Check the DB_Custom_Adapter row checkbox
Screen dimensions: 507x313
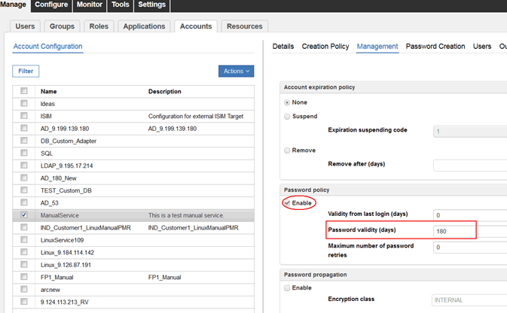point(24,141)
